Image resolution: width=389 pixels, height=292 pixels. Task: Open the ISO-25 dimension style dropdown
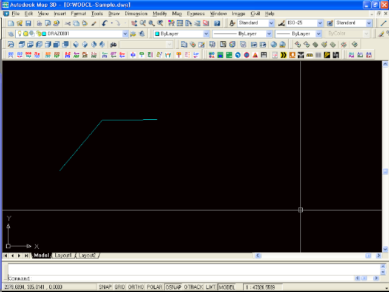320,23
